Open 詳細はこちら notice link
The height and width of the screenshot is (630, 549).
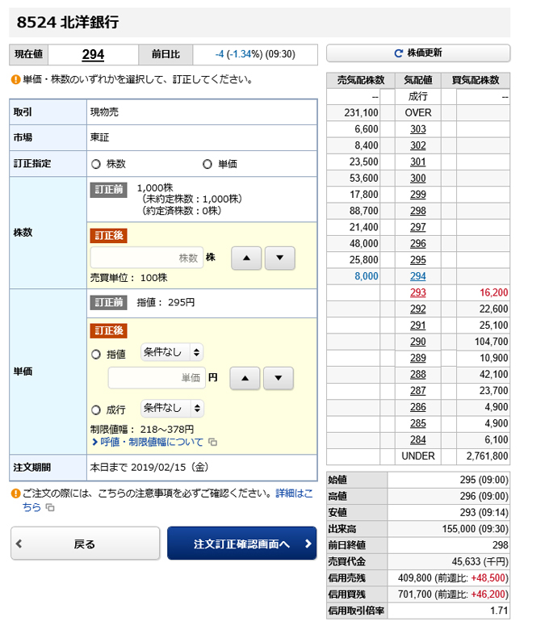point(294,493)
